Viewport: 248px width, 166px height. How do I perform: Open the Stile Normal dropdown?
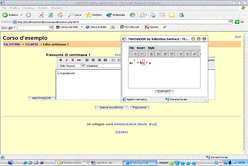point(75,66)
